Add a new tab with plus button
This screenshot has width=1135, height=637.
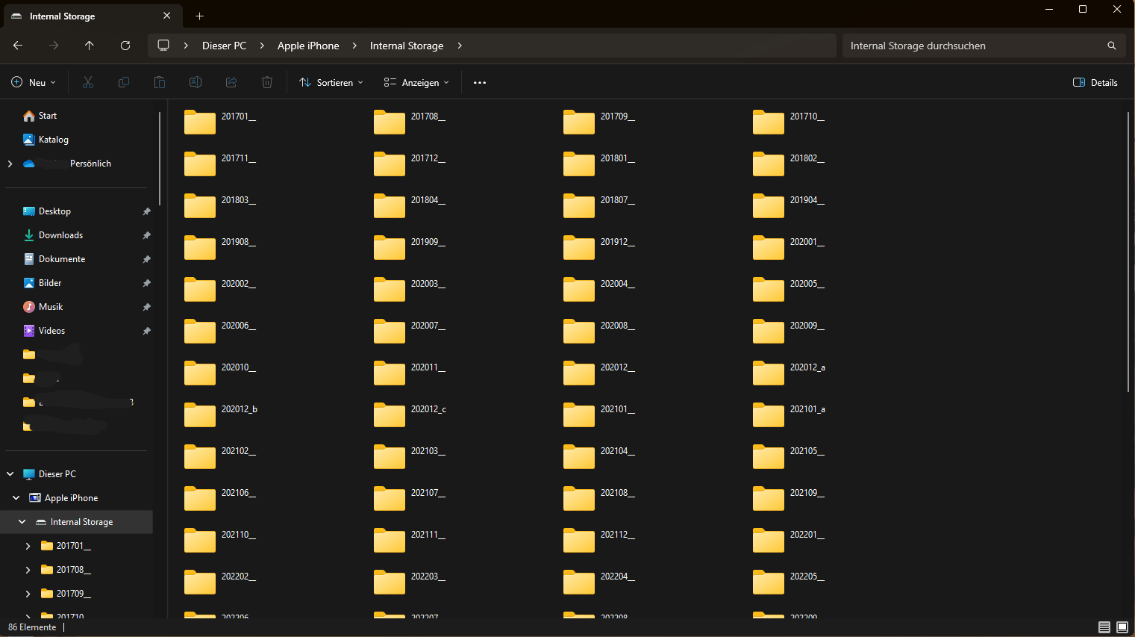click(199, 16)
